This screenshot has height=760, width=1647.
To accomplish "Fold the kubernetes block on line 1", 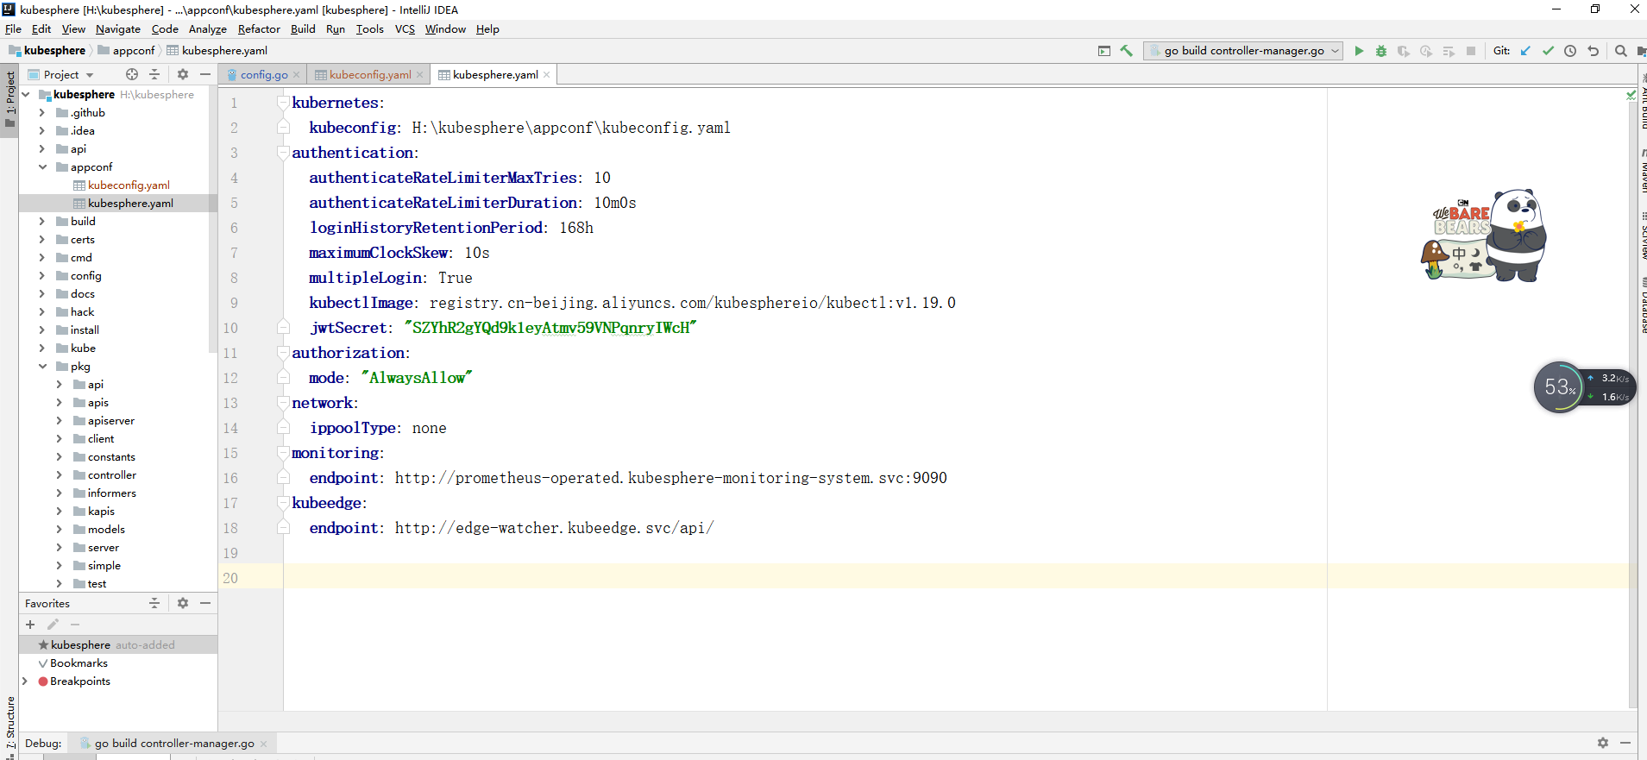I will click(283, 103).
